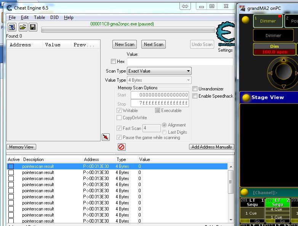Click the Value column header in results
The image size is (298, 226).
point(57,45)
